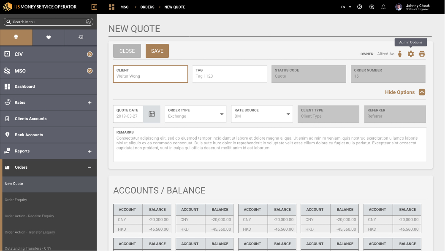Clear the Search Menu field
The image size is (445, 251).
coord(88,22)
